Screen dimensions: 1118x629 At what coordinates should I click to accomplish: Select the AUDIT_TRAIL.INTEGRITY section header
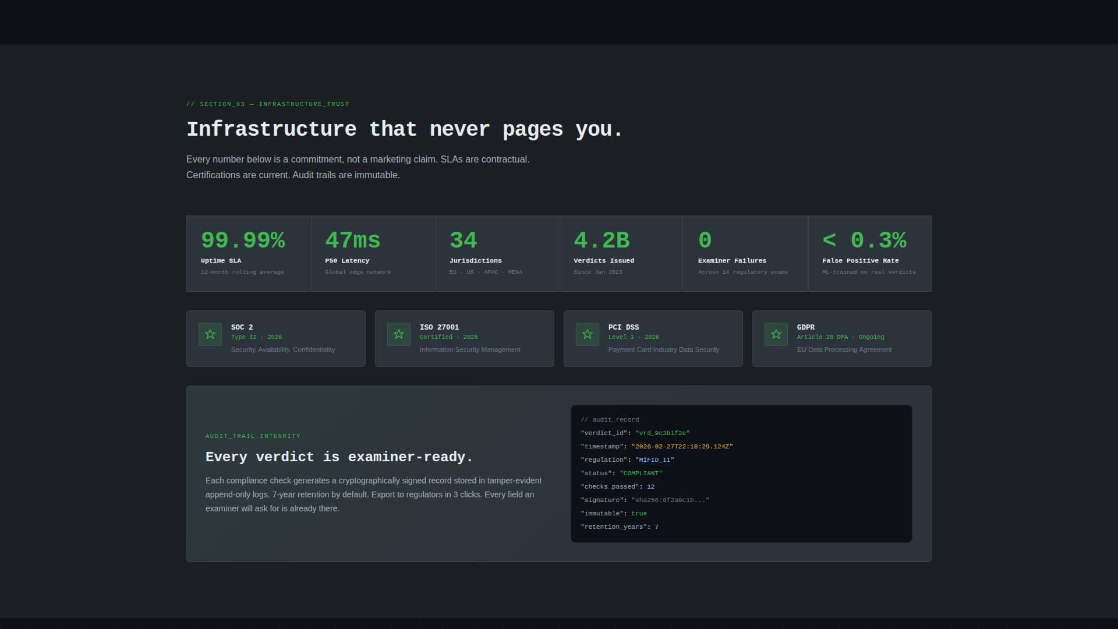[252, 436]
